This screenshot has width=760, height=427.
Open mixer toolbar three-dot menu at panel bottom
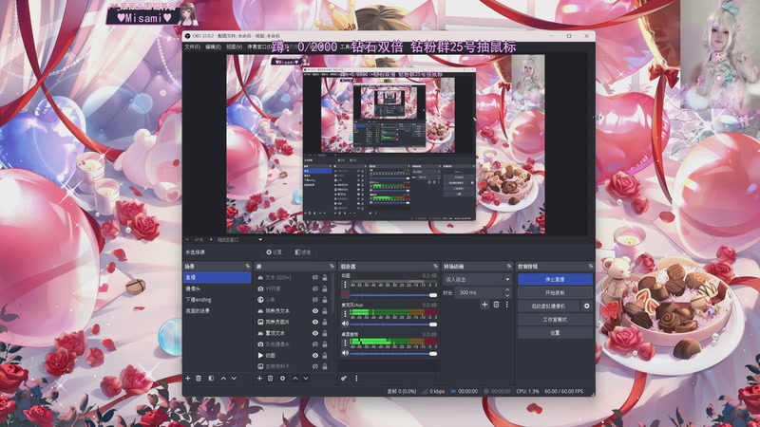pos(356,378)
